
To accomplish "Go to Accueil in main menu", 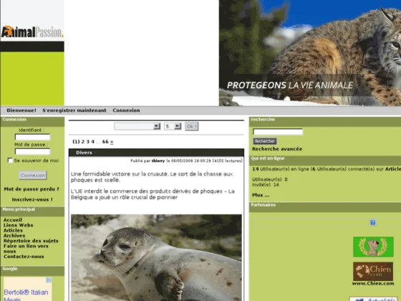I will [x=13, y=220].
